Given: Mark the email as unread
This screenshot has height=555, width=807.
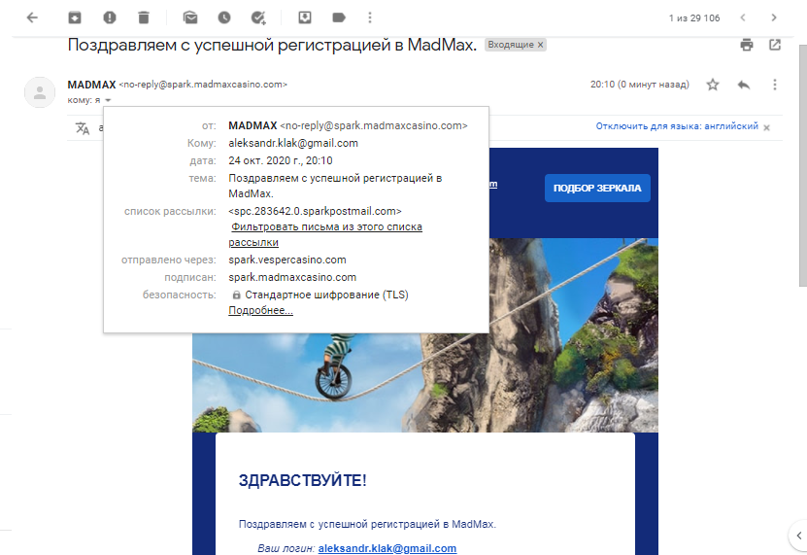Looking at the screenshot, I should (190, 18).
